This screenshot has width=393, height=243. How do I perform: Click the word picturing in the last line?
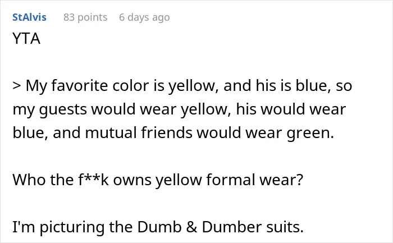click(x=72, y=227)
